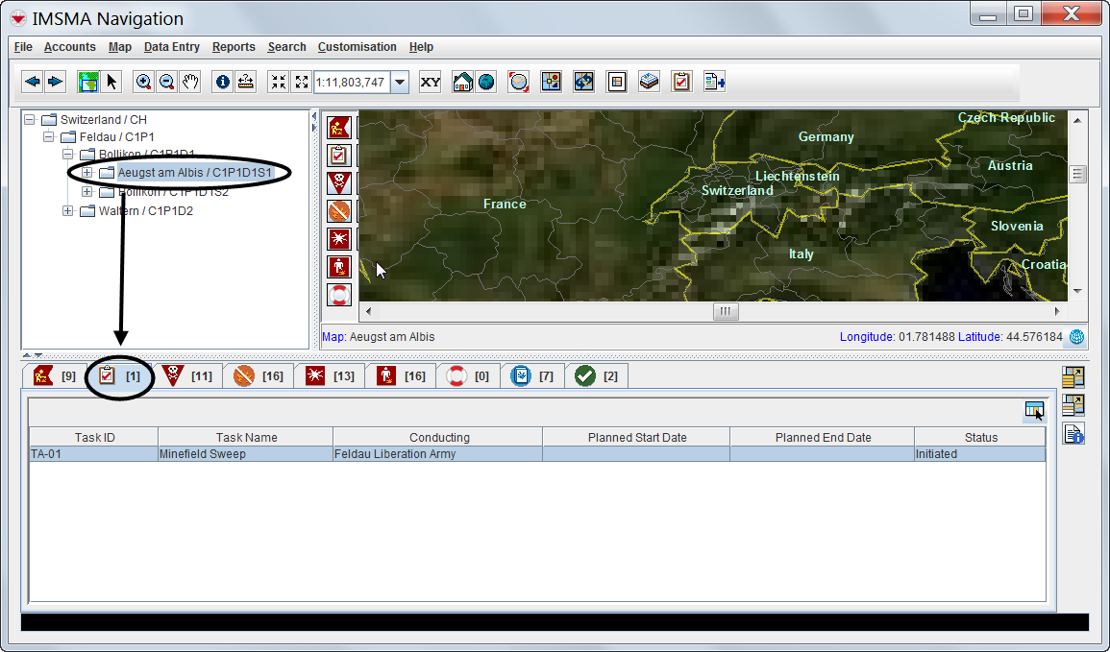The width and height of the screenshot is (1110, 652).
Task: Click the blue info identify tool
Action: click(x=223, y=82)
